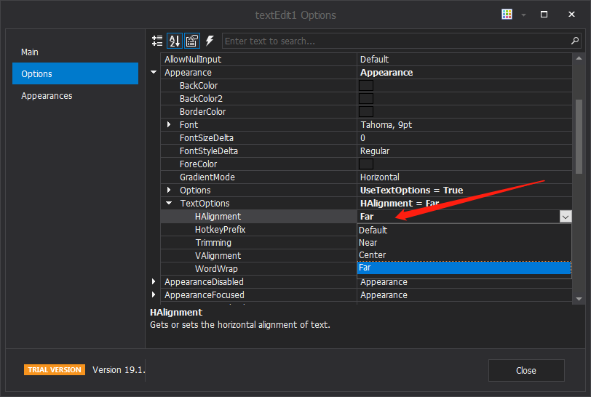591x397 pixels.
Task: Expand the Font property node
Action: [169, 125]
